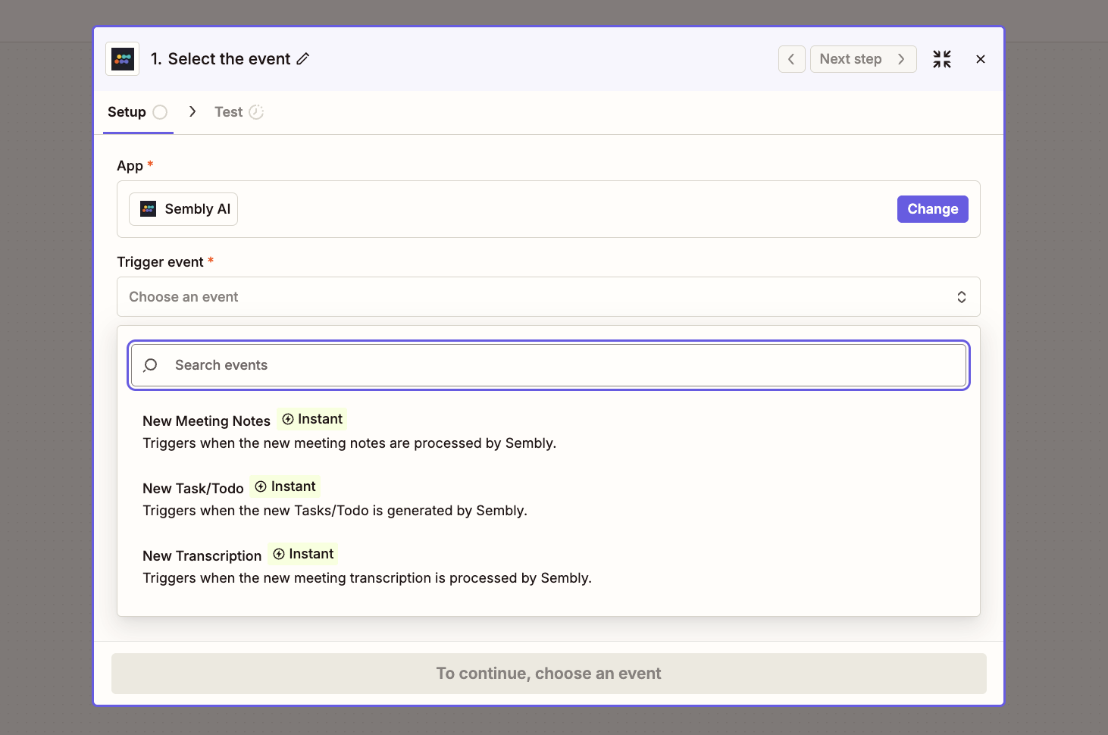
Task: Click the Trigger event field label
Action: (160, 261)
